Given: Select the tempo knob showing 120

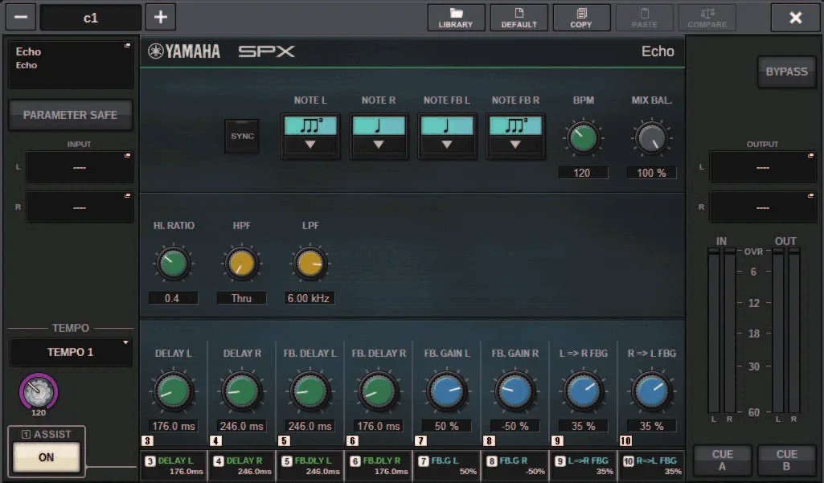Looking at the screenshot, I should [x=39, y=391].
